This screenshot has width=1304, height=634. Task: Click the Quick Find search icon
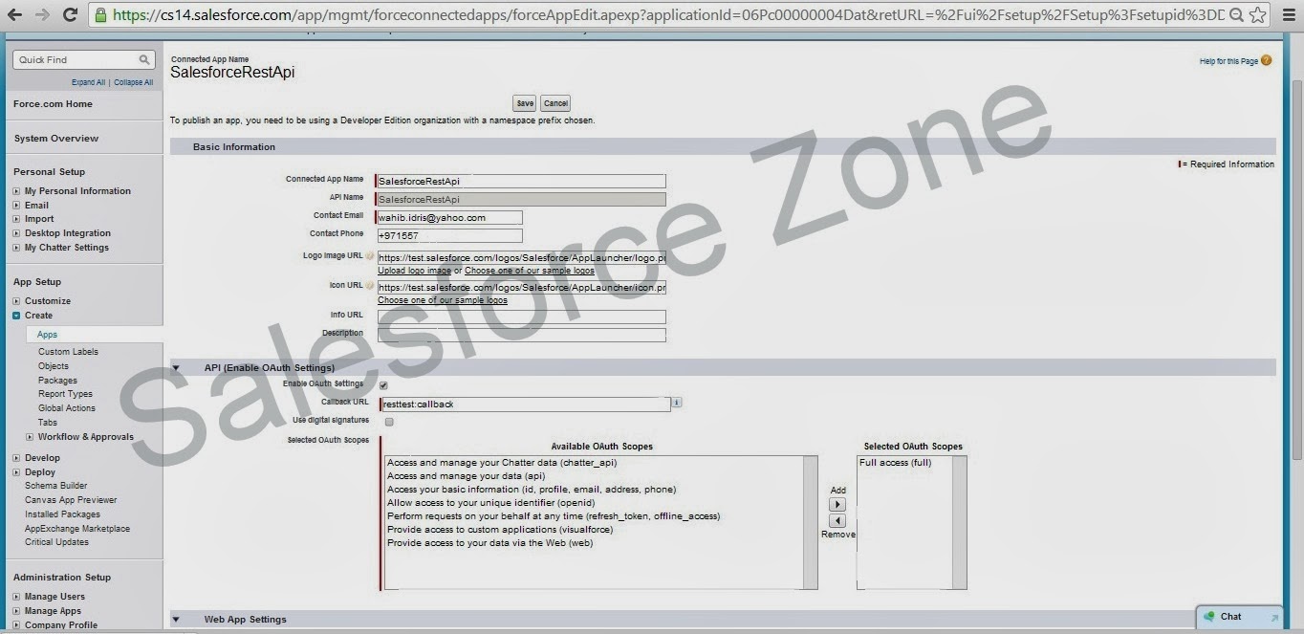pyautogui.click(x=144, y=59)
